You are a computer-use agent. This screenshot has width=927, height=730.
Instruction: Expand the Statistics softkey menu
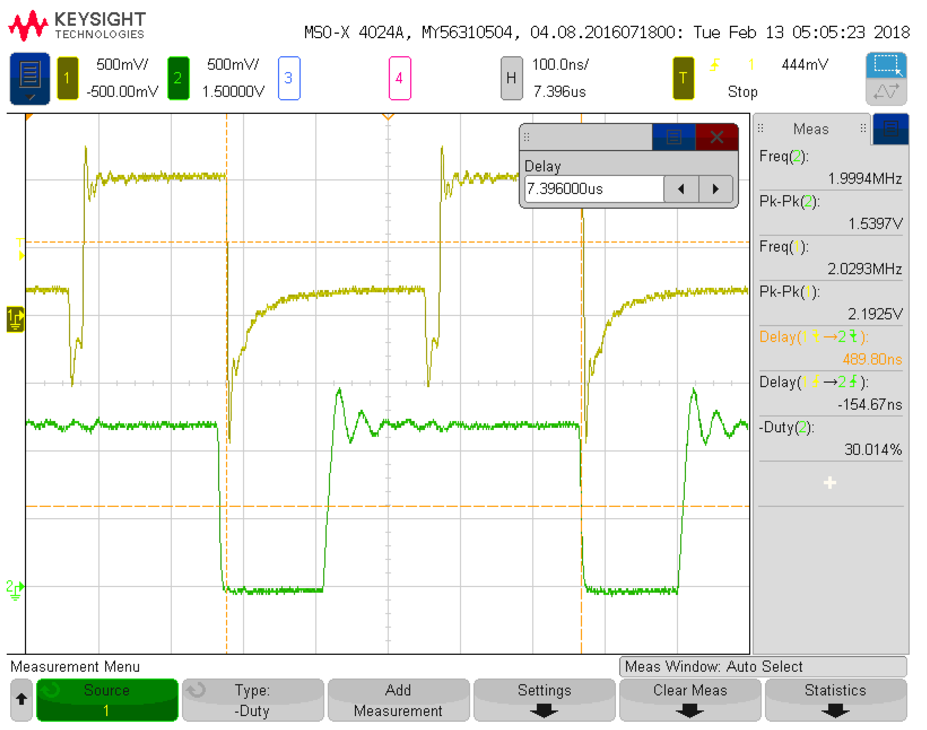(836, 700)
